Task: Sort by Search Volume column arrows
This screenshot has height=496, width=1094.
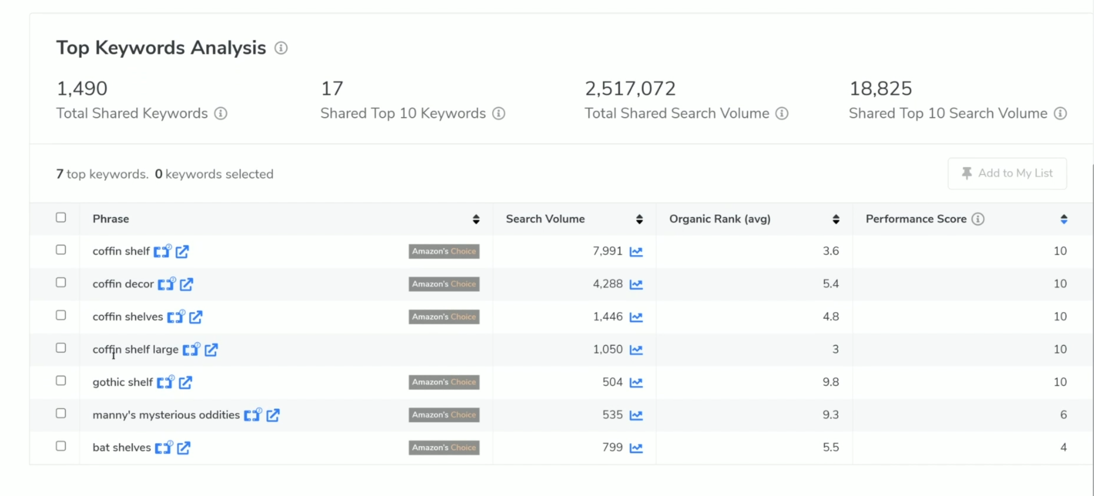Action: [639, 219]
